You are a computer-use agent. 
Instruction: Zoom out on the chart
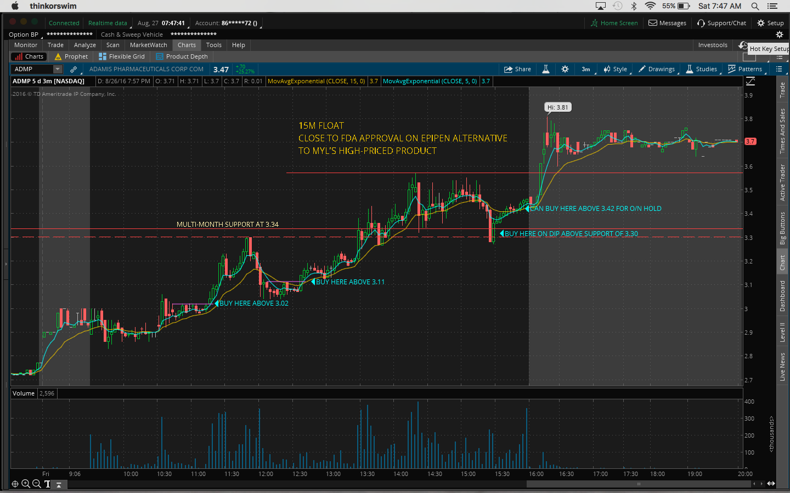pyautogui.click(x=36, y=484)
